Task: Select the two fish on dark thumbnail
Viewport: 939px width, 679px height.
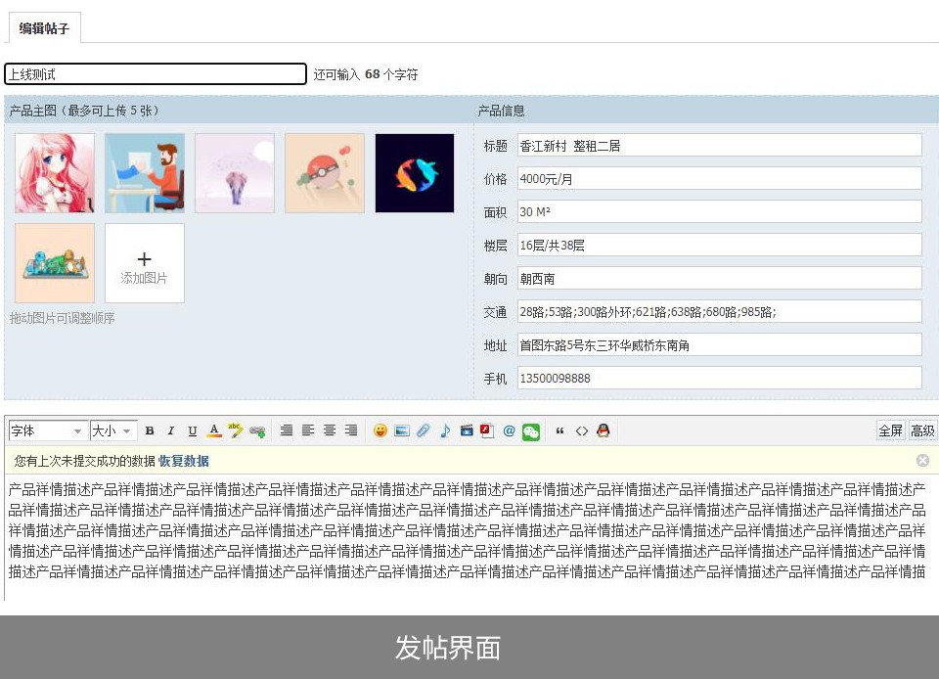Action: pos(415,173)
